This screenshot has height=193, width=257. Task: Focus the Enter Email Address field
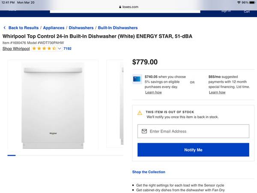pos(197,131)
